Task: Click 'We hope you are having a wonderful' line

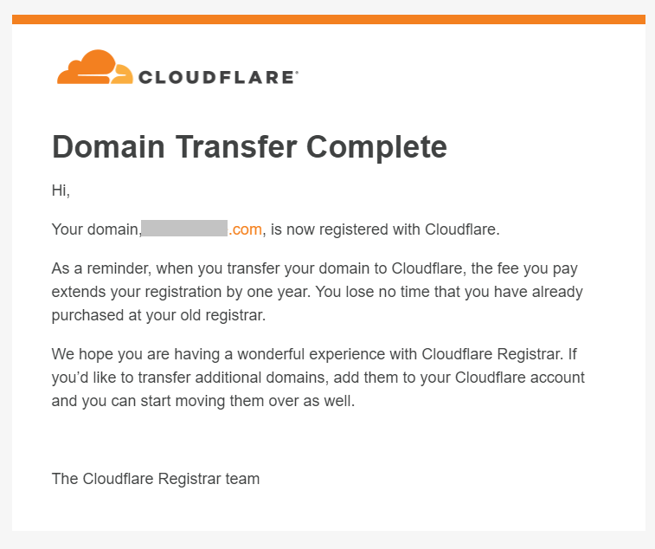Action: click(x=314, y=354)
